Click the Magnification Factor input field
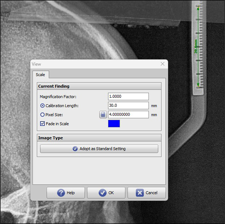The height and width of the screenshot is (224, 225). coord(128,96)
